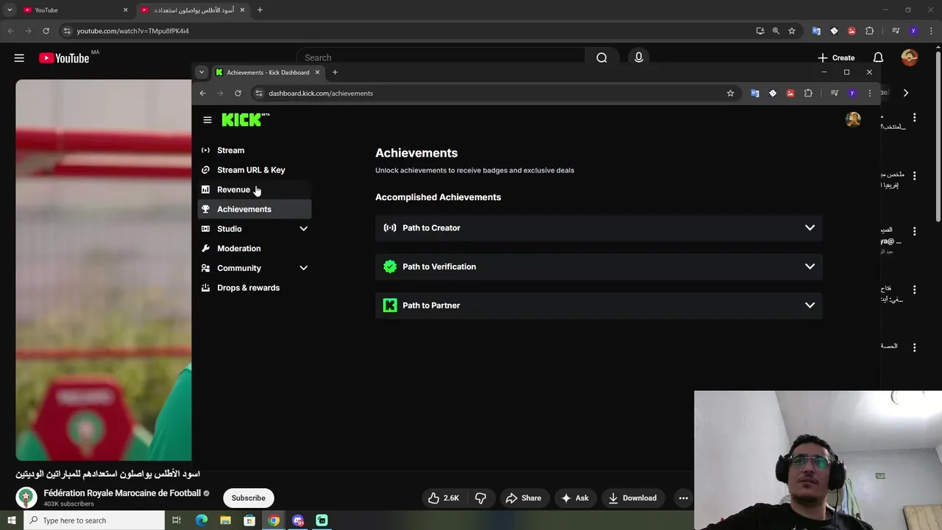Open a new tab in Kick window
This screenshot has height=530, width=942.
[335, 72]
